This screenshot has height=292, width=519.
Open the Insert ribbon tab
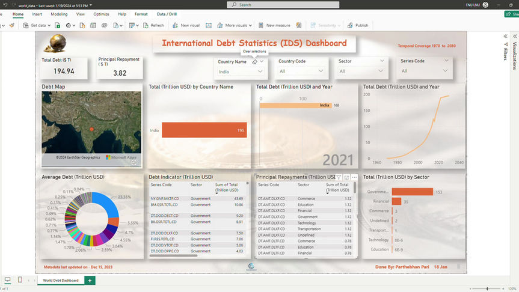(x=37, y=14)
